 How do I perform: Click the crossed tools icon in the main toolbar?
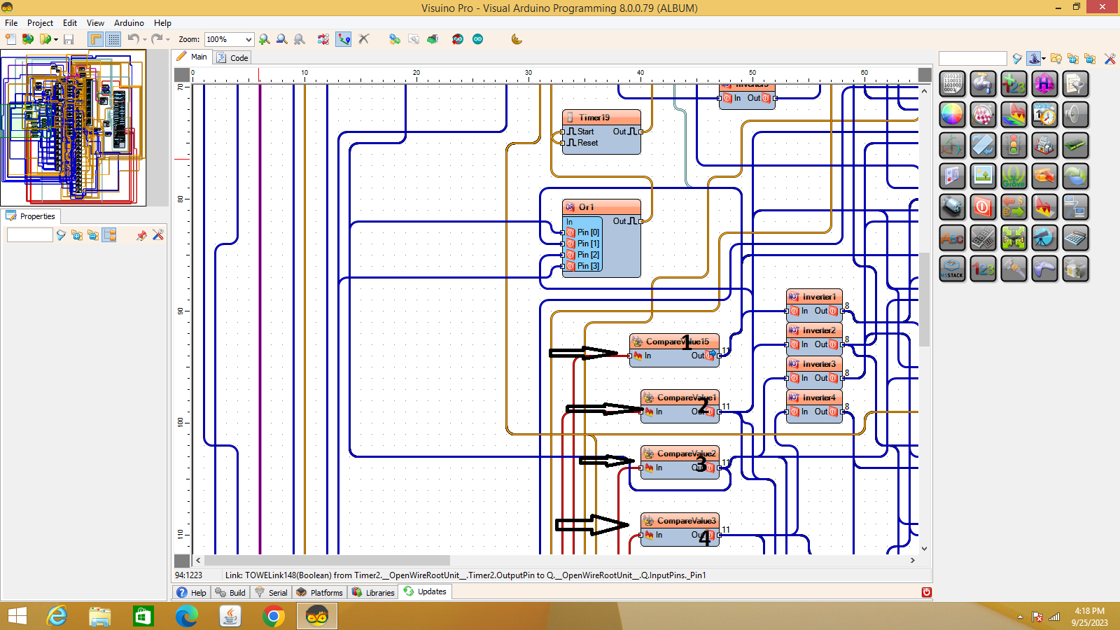pyautogui.click(x=363, y=39)
